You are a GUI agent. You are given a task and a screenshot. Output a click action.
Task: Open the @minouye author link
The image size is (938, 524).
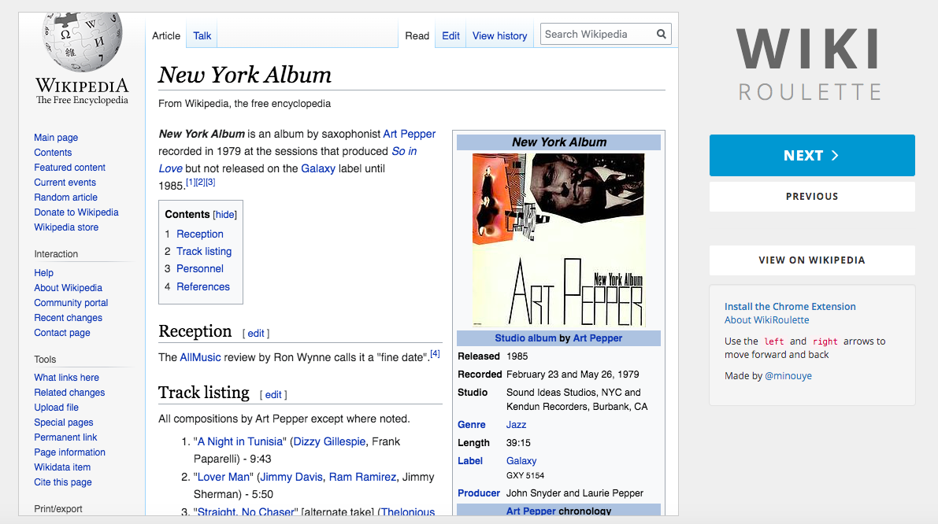(788, 376)
